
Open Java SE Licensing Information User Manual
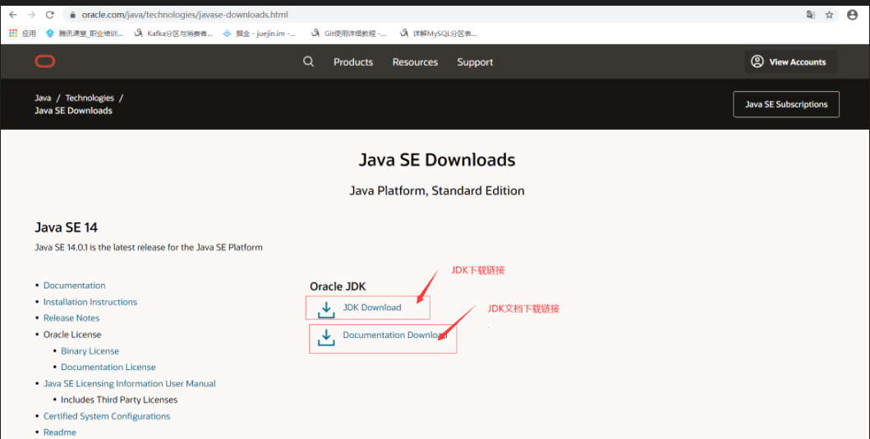click(129, 383)
